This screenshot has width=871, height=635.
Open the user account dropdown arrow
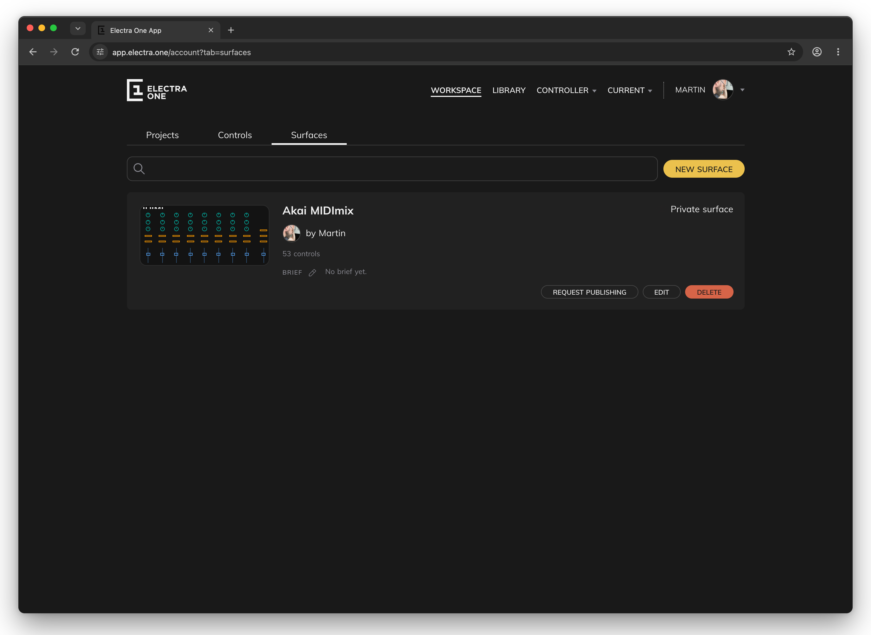point(742,90)
